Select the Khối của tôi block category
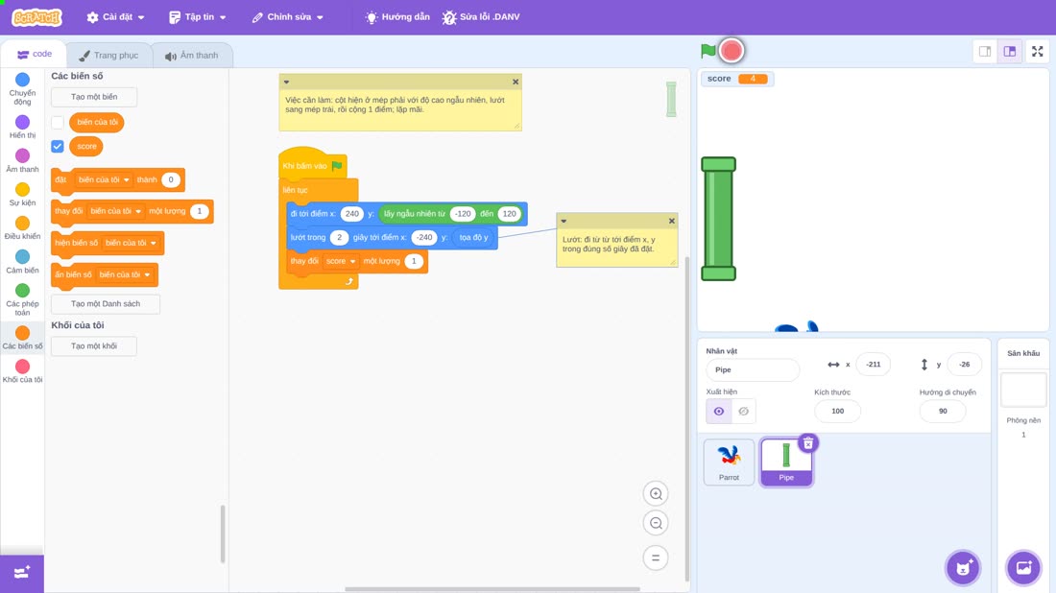Viewport: 1056px width, 593px height. click(x=22, y=371)
